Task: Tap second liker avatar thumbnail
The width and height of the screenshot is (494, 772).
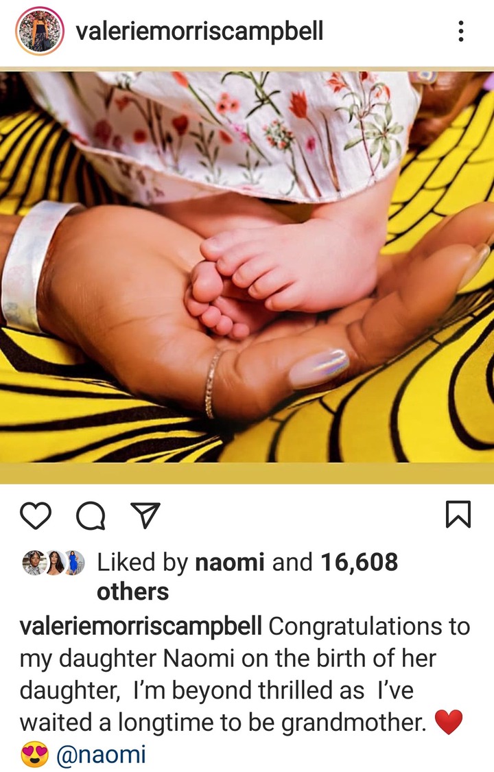Action: [55, 562]
